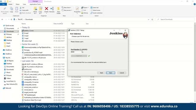The width and height of the screenshot is (196, 110).
Task: Click the Test Port button
Action: (x=79, y=56)
